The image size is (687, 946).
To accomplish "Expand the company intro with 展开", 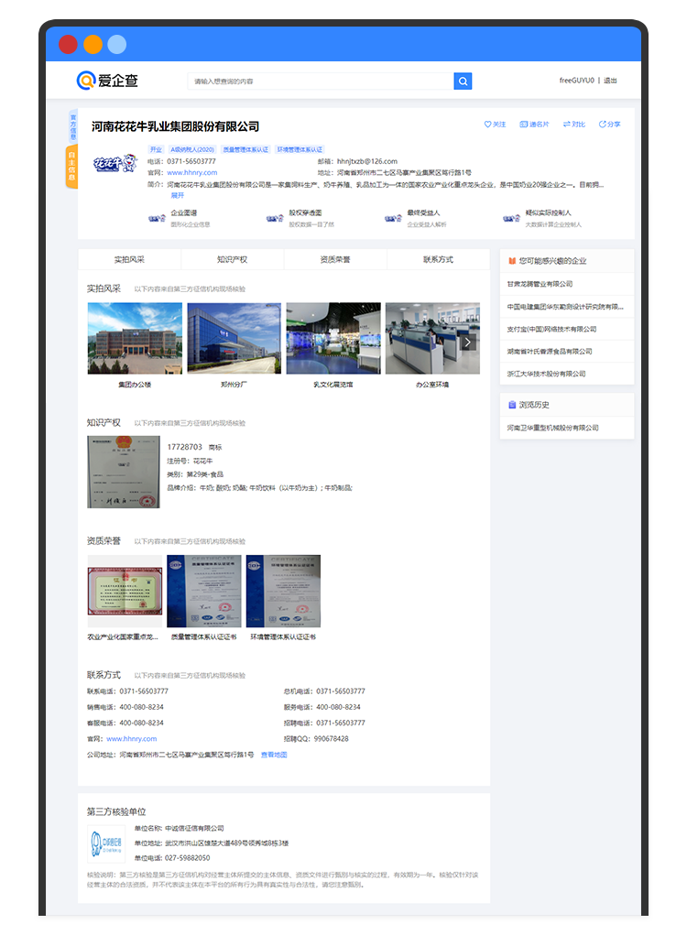I will (x=178, y=195).
